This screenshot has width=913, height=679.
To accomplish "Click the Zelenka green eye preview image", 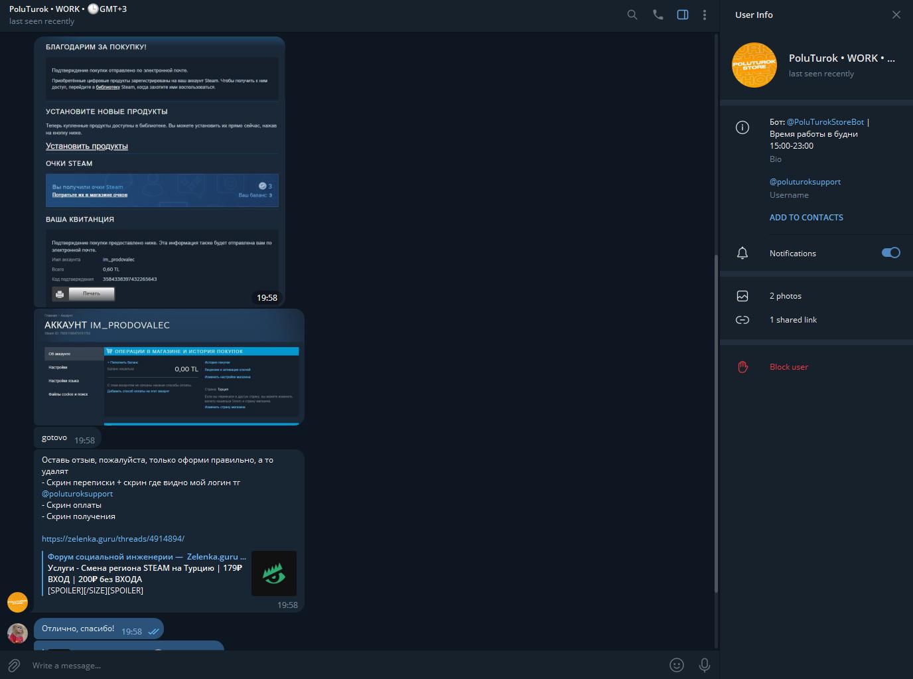I will [274, 573].
